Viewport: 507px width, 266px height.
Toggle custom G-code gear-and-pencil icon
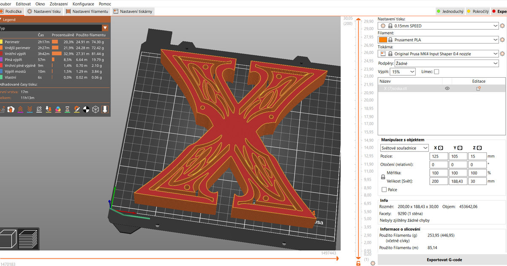(77, 109)
